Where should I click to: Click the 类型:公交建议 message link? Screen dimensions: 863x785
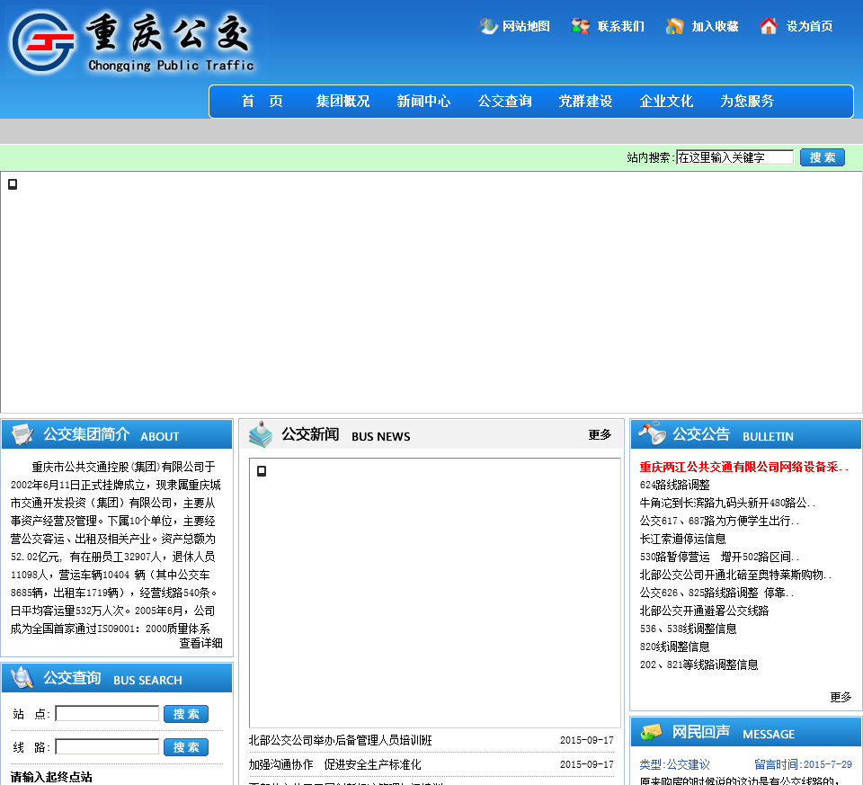(675, 764)
